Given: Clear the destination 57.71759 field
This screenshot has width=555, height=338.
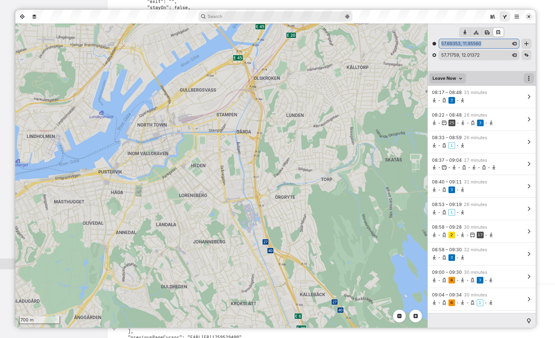Looking at the screenshot, I should coord(514,55).
